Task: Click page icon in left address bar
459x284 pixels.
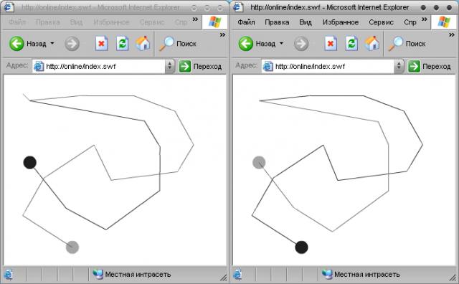Action: coord(39,67)
